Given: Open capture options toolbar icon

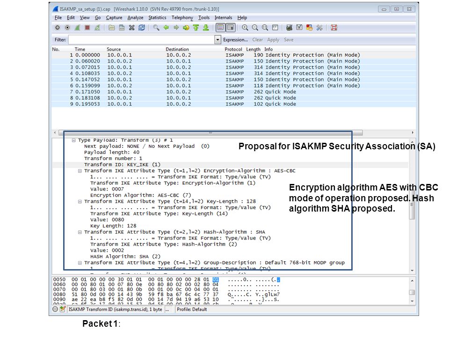Looking at the screenshot, I should click(x=67, y=28).
